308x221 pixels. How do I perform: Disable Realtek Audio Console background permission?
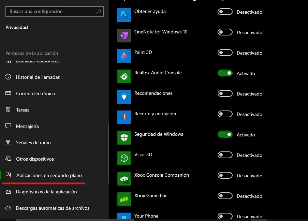pos(224,73)
